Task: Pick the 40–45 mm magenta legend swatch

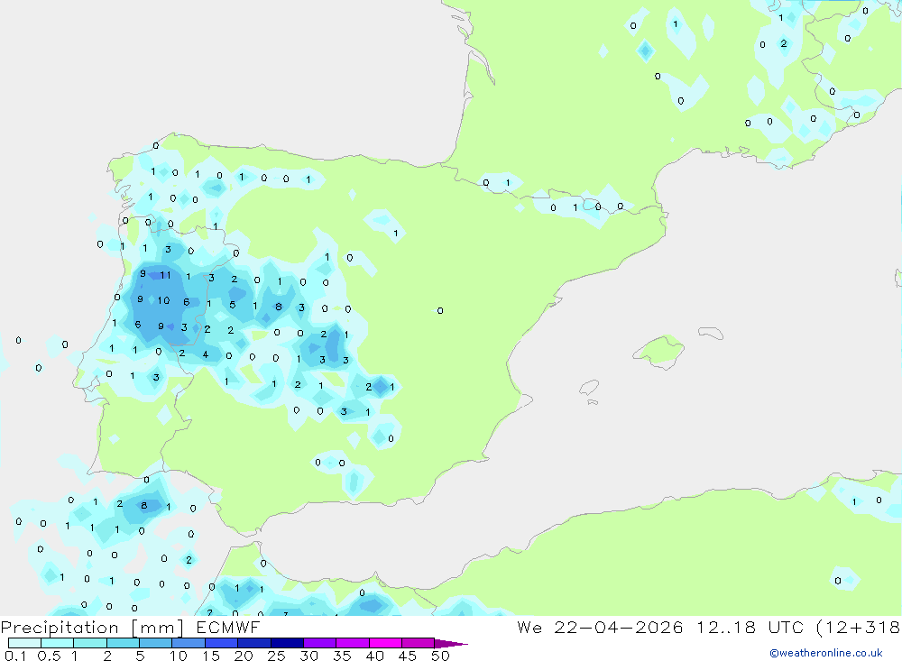Action: point(385,643)
